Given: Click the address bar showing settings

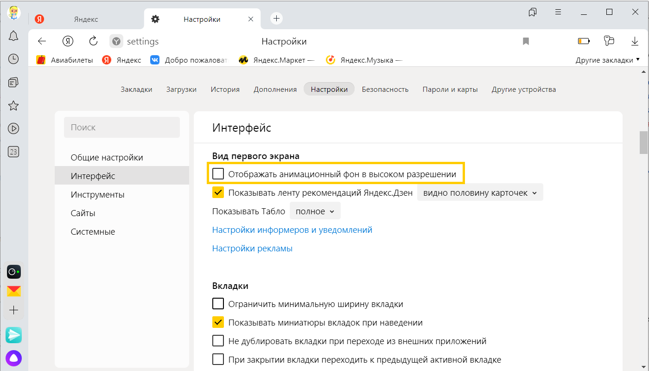Looking at the screenshot, I should pos(143,41).
